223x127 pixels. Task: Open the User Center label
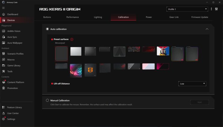(x=13, y=113)
